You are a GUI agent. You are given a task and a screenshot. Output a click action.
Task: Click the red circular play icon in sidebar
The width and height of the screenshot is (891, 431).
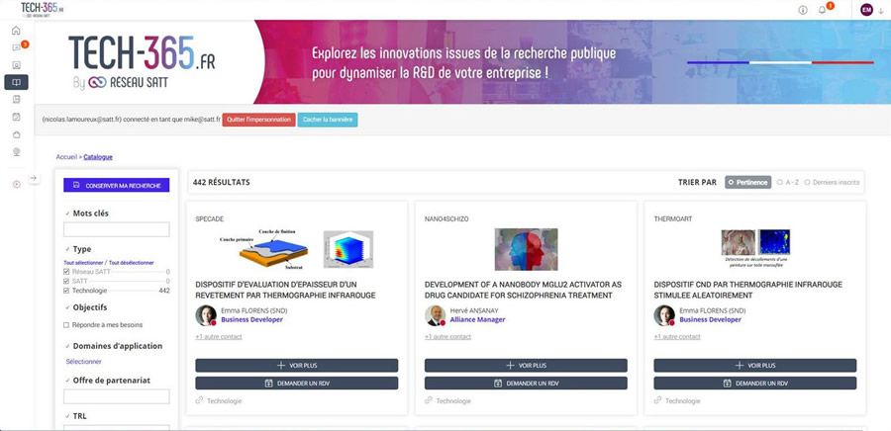[x=16, y=184]
